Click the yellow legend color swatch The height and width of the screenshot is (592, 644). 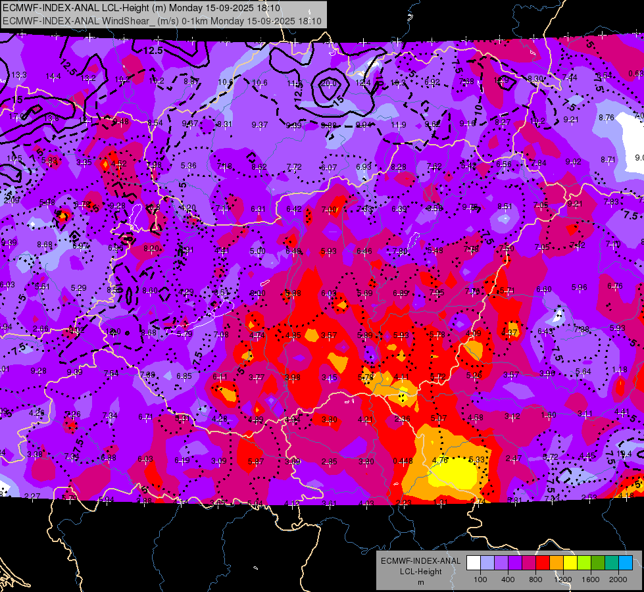pyautogui.click(x=570, y=563)
